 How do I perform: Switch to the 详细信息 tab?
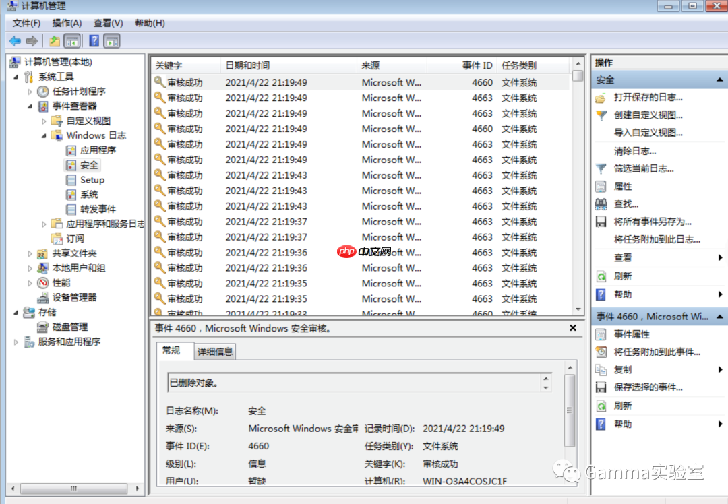215,352
